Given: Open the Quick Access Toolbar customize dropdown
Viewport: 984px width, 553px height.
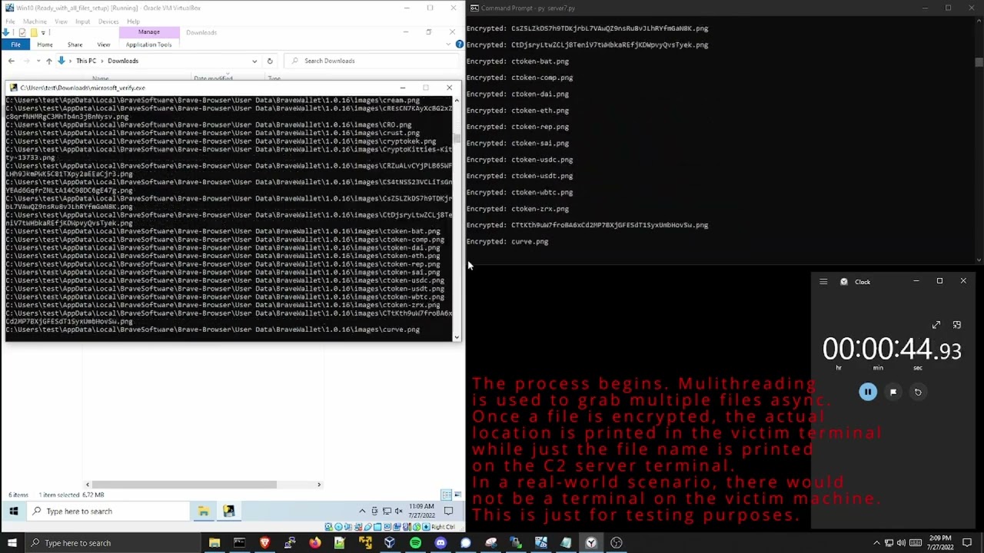Looking at the screenshot, I should point(43,32).
